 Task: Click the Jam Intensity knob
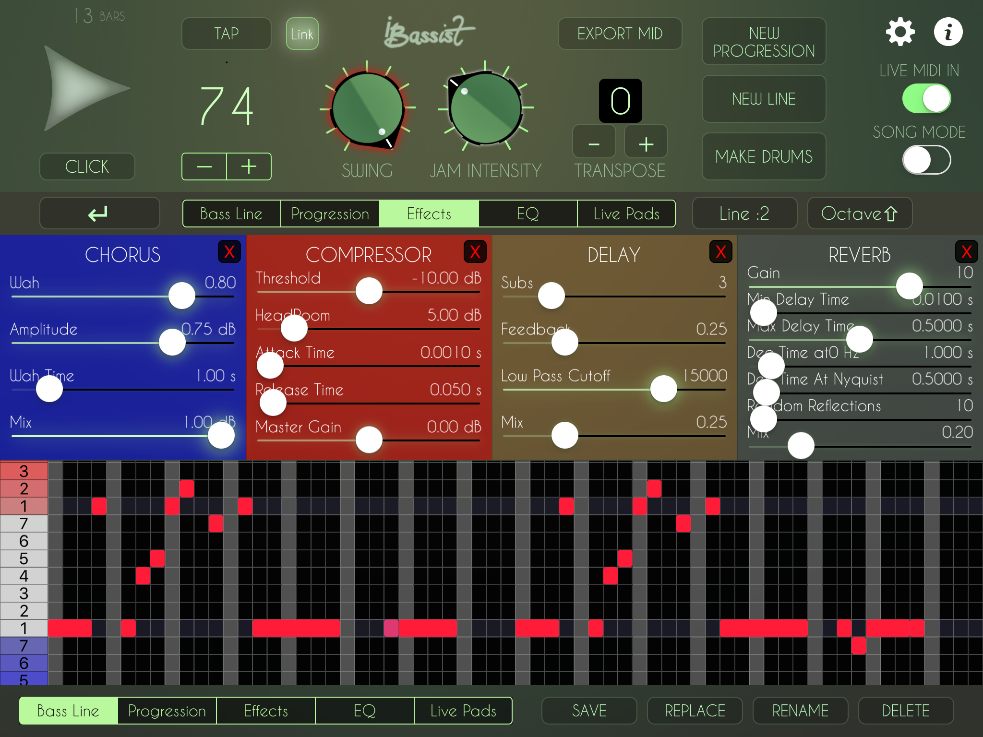click(485, 108)
